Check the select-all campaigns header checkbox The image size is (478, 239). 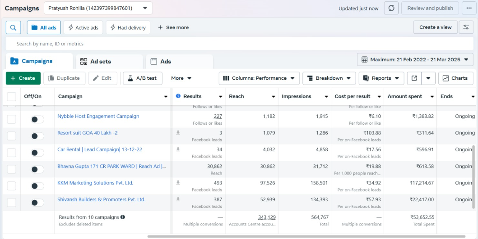(x=12, y=96)
